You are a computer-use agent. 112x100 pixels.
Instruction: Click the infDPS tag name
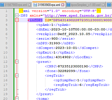pyautogui.click(x=36, y=20)
